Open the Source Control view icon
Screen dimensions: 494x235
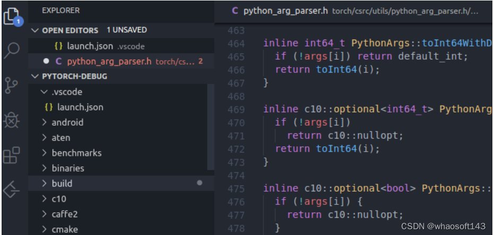tap(12, 86)
